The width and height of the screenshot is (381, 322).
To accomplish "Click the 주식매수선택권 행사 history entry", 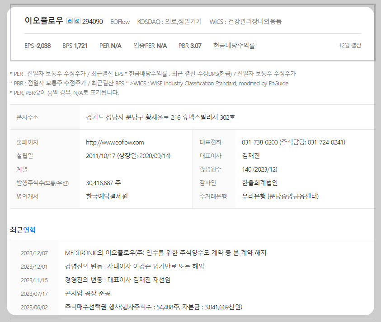I will point(154,307).
